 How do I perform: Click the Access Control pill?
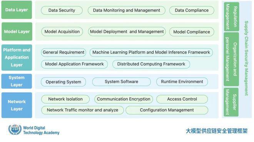pos(182,99)
